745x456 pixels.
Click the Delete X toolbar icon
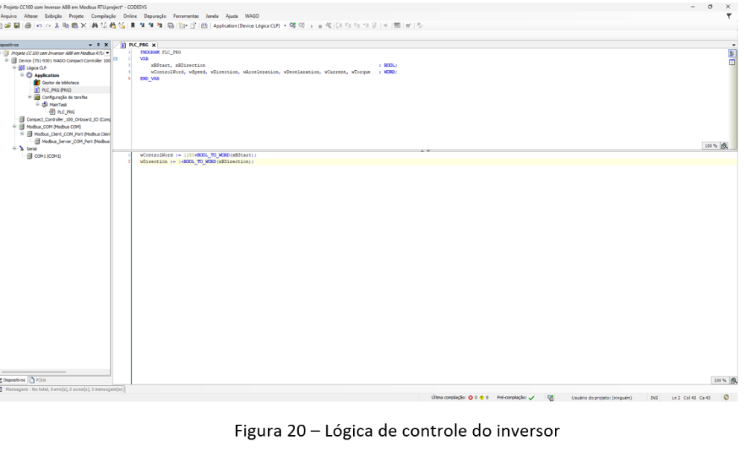84,25
